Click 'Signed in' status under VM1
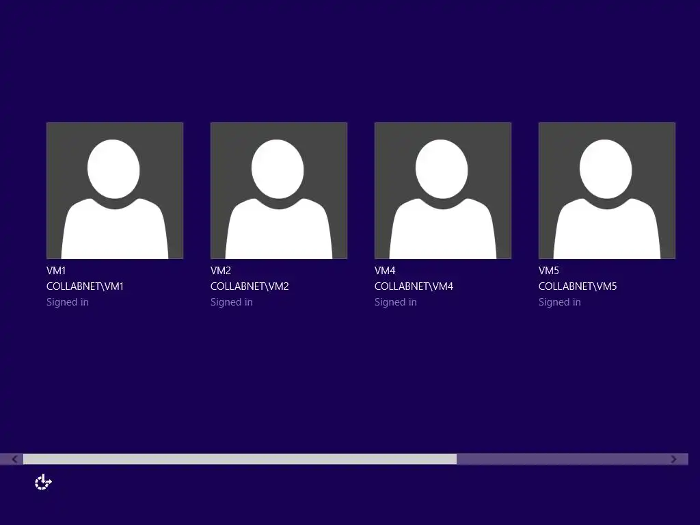The width and height of the screenshot is (700, 525). tap(68, 302)
